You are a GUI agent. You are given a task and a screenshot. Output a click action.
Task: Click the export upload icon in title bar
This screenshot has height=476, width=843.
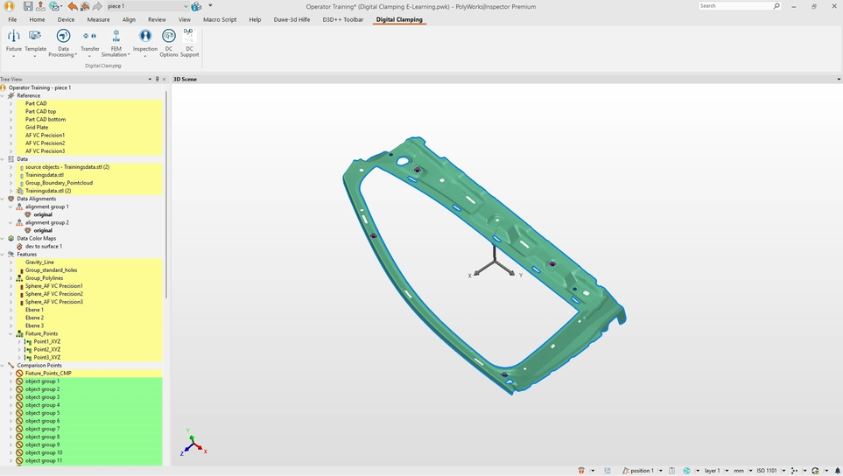[x=40, y=6]
